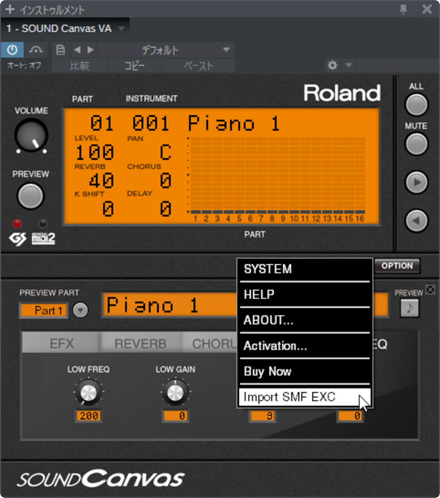
Task: Go to previous preset with left arrow
Action: point(77,50)
